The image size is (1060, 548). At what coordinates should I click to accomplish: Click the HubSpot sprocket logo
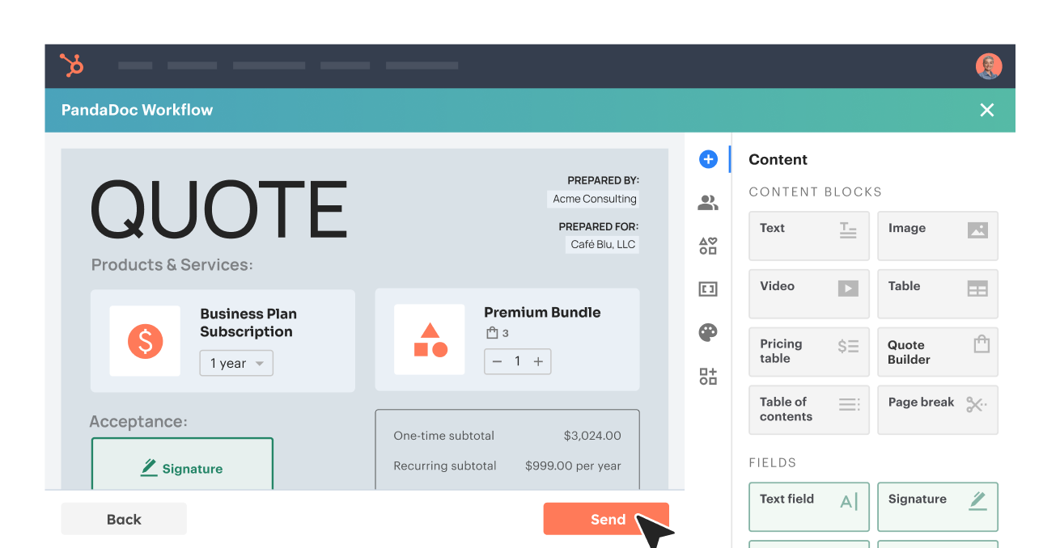72,65
